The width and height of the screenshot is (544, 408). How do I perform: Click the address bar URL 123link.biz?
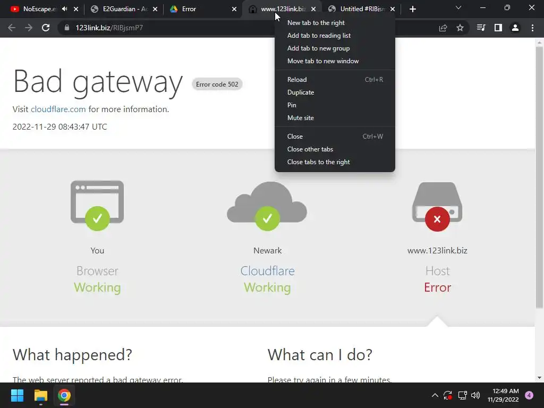coord(109,28)
